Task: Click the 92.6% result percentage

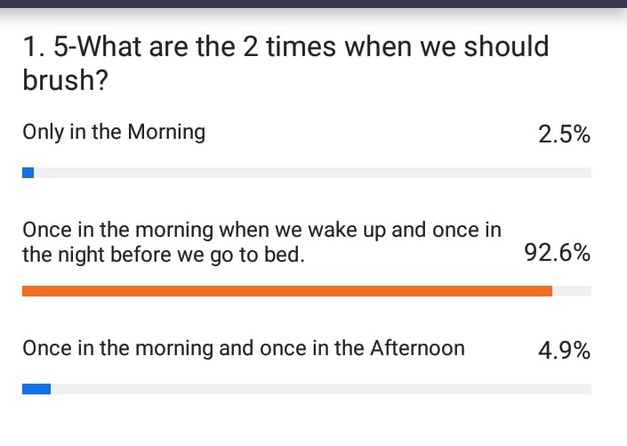Action: [558, 253]
